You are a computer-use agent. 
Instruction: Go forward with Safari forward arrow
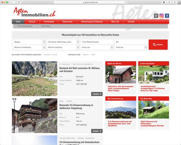(14, 2)
